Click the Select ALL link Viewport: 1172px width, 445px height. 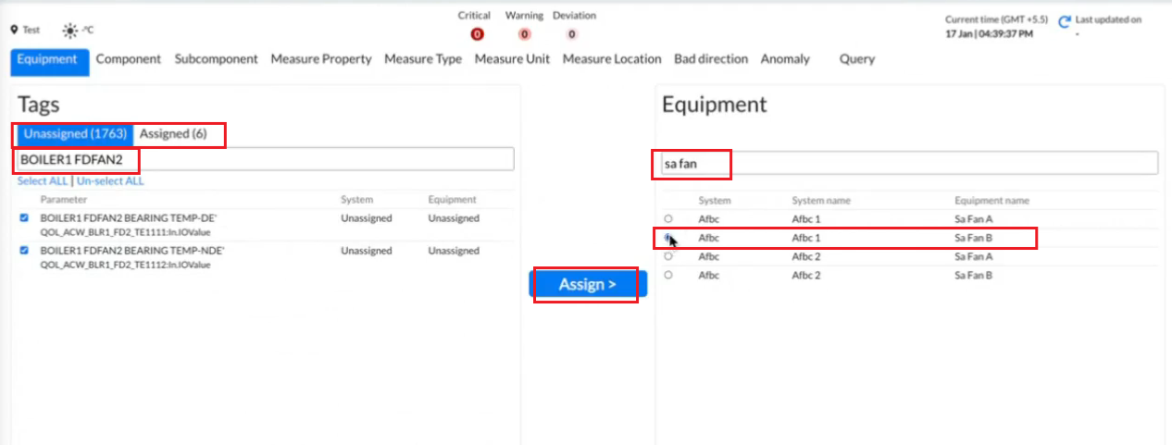click(x=43, y=181)
